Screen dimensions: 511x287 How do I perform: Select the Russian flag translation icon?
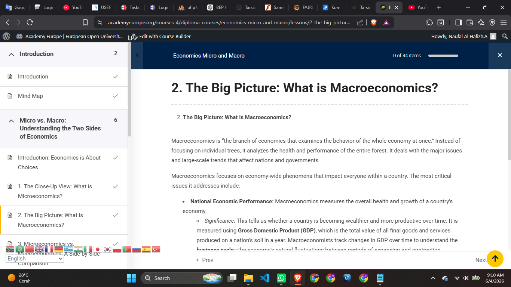point(137,249)
